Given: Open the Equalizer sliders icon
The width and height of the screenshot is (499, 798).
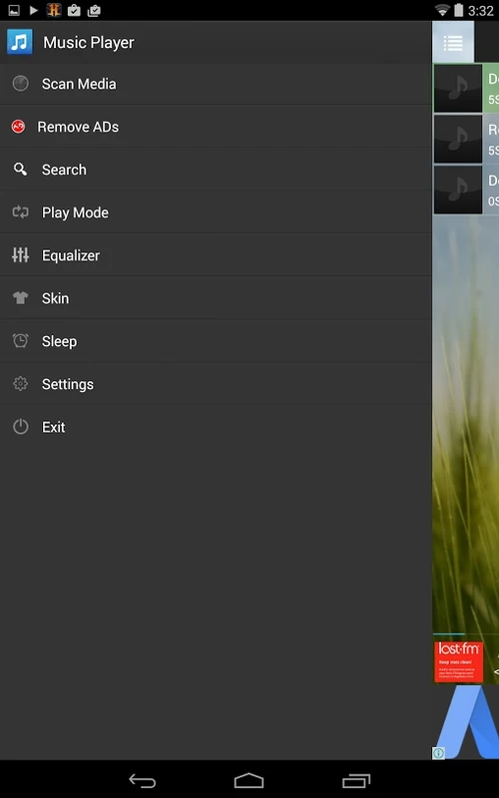Looking at the screenshot, I should (x=20, y=255).
